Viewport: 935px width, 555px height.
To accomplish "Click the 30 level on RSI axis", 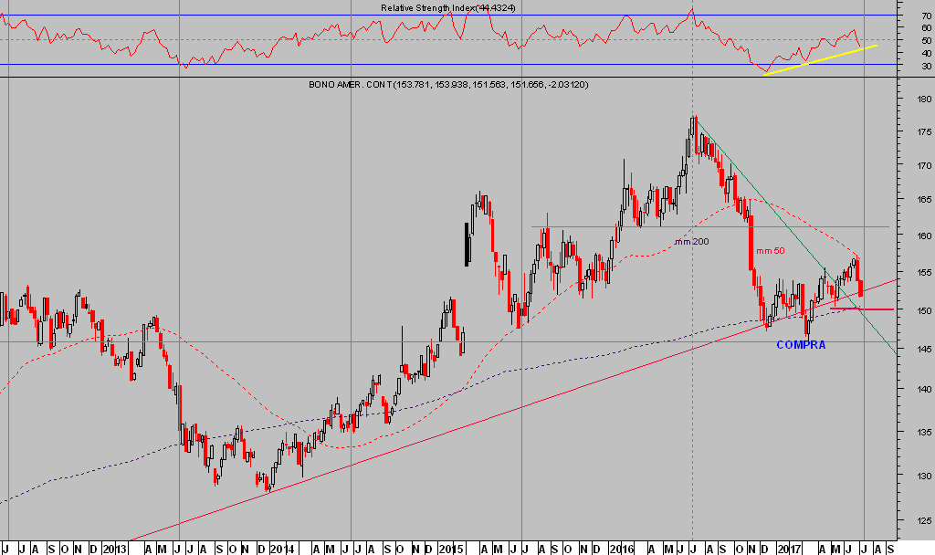I will click(x=927, y=66).
